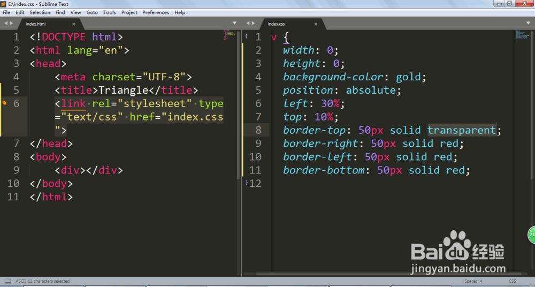The image size is (535, 287).
Task: Click the opening div tag on line 9
Action: click(70, 170)
